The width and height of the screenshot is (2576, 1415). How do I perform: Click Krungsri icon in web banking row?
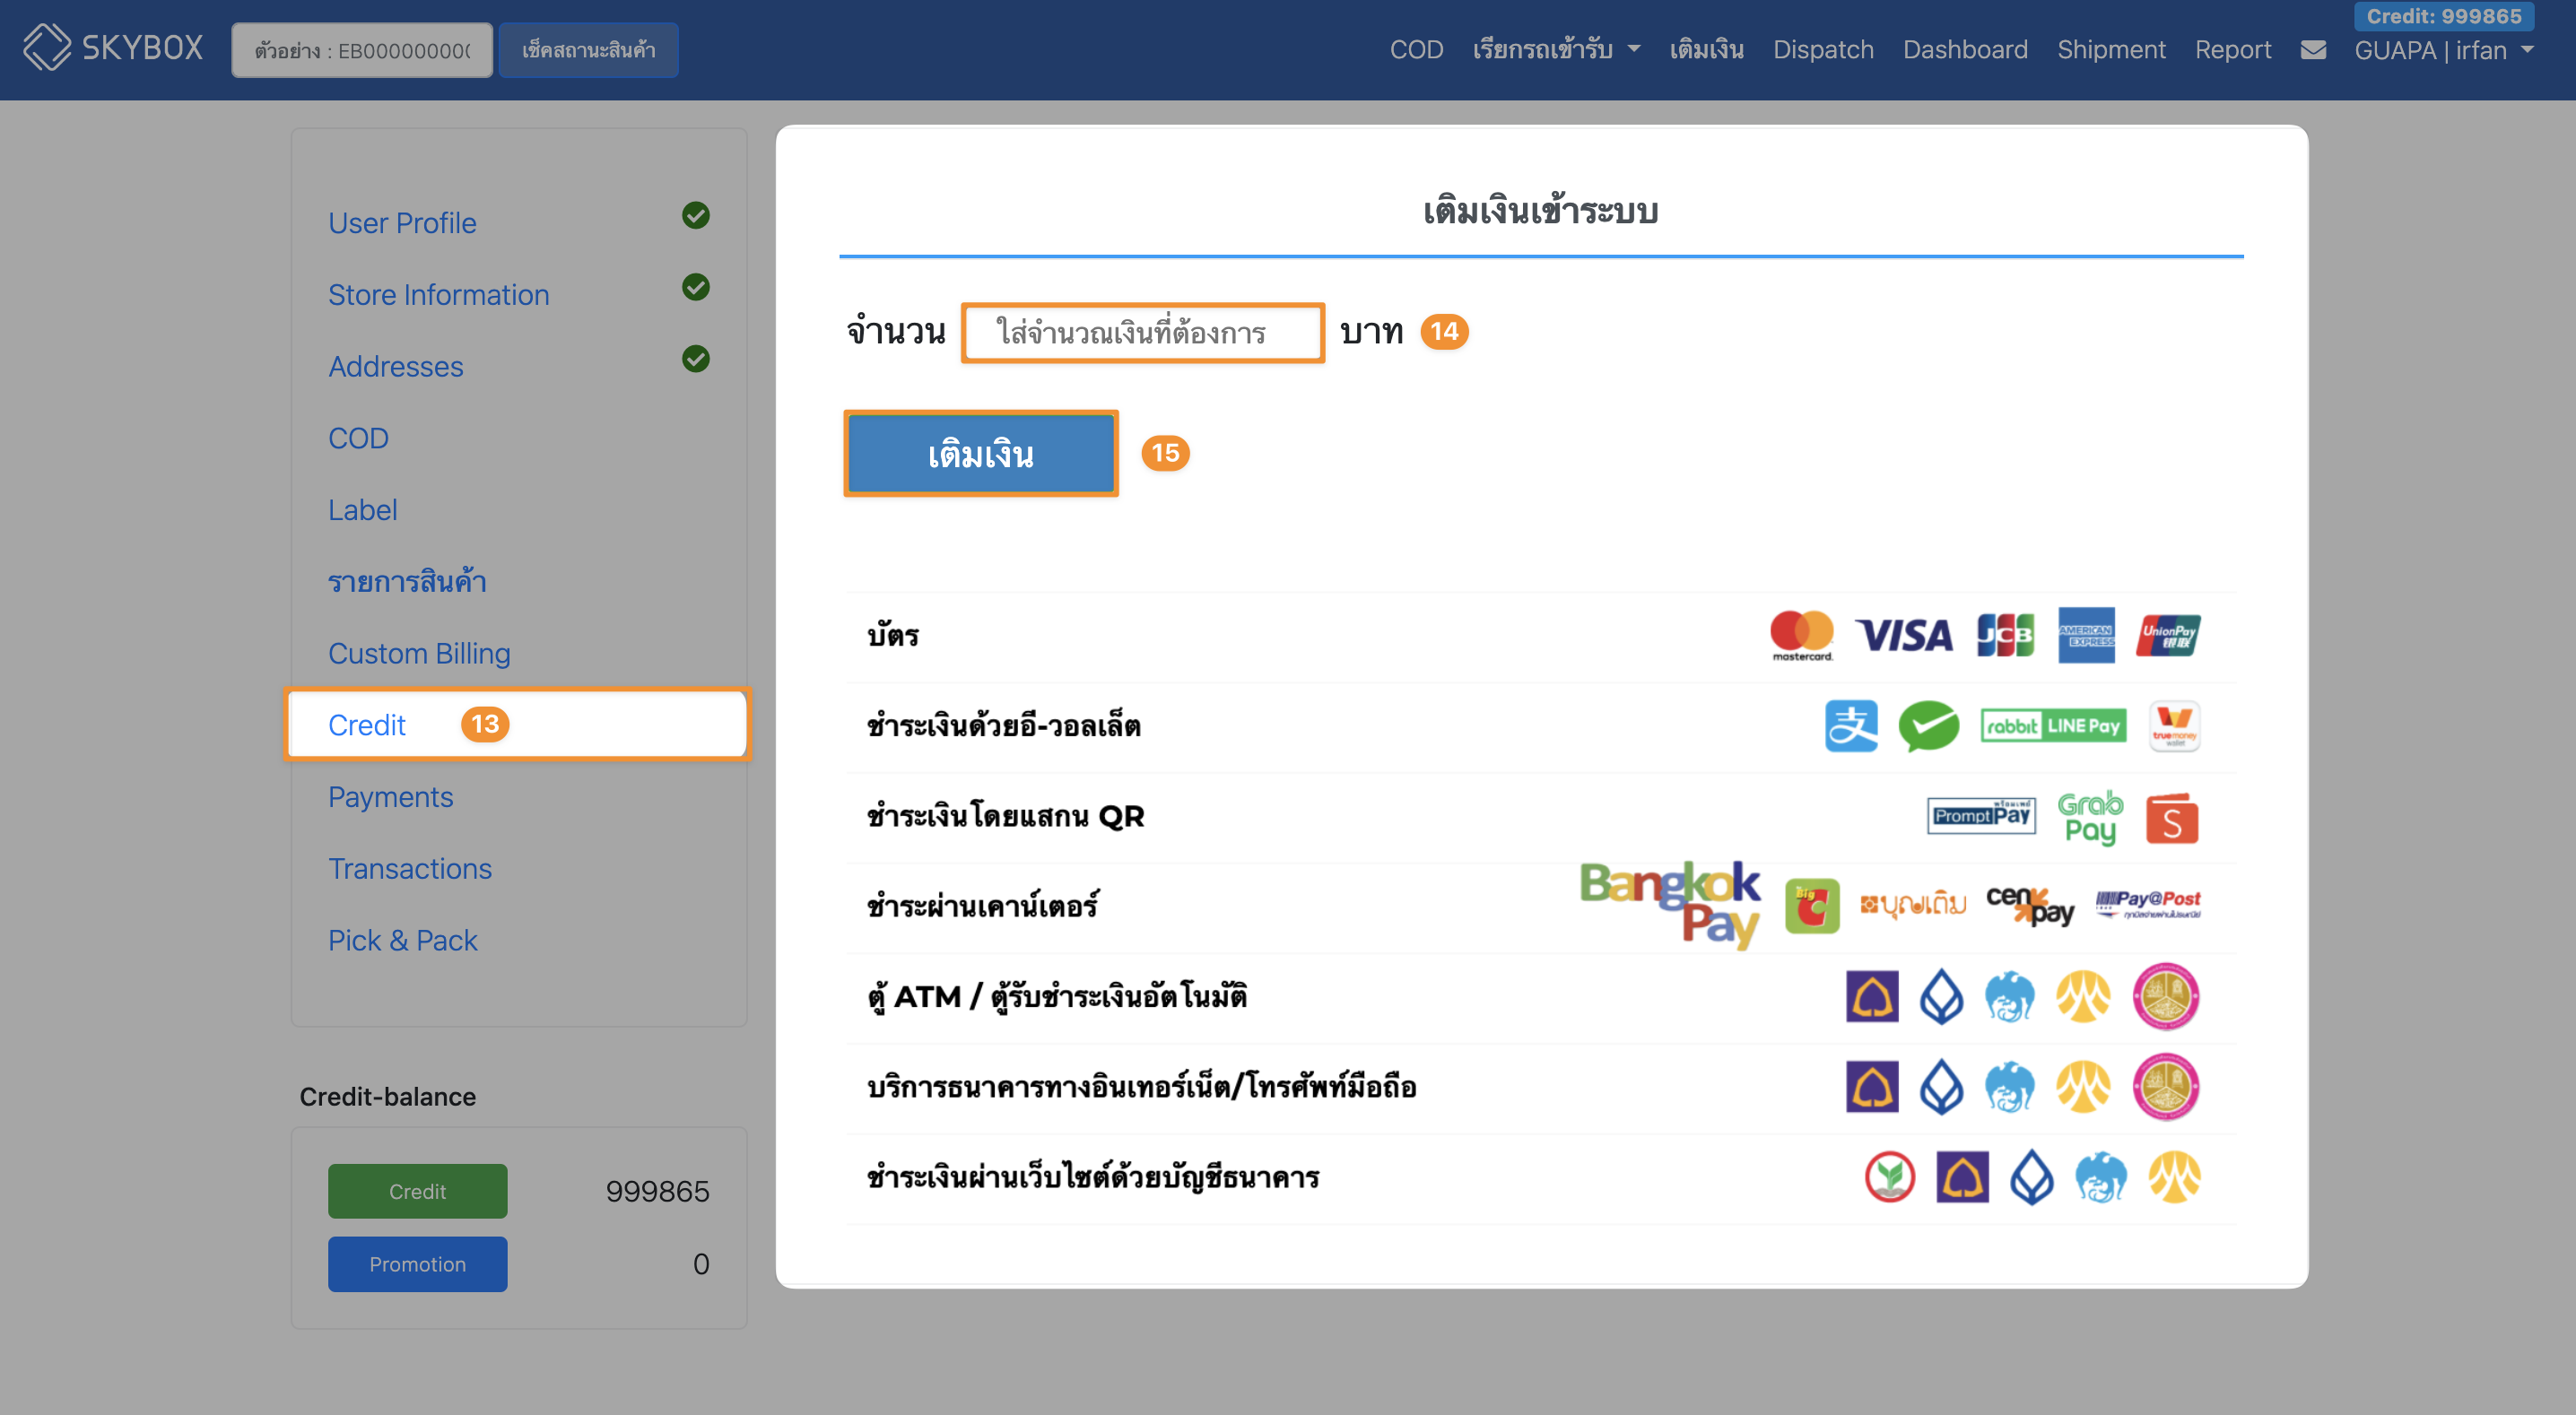click(x=2174, y=1177)
